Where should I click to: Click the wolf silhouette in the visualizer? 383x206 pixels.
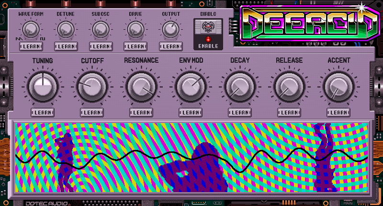point(64,162)
